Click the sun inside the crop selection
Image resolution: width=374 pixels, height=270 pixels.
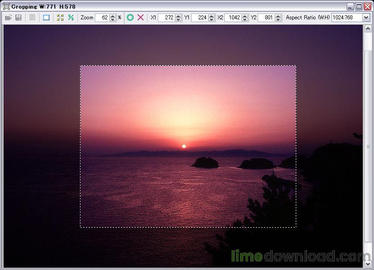pyautogui.click(x=184, y=146)
